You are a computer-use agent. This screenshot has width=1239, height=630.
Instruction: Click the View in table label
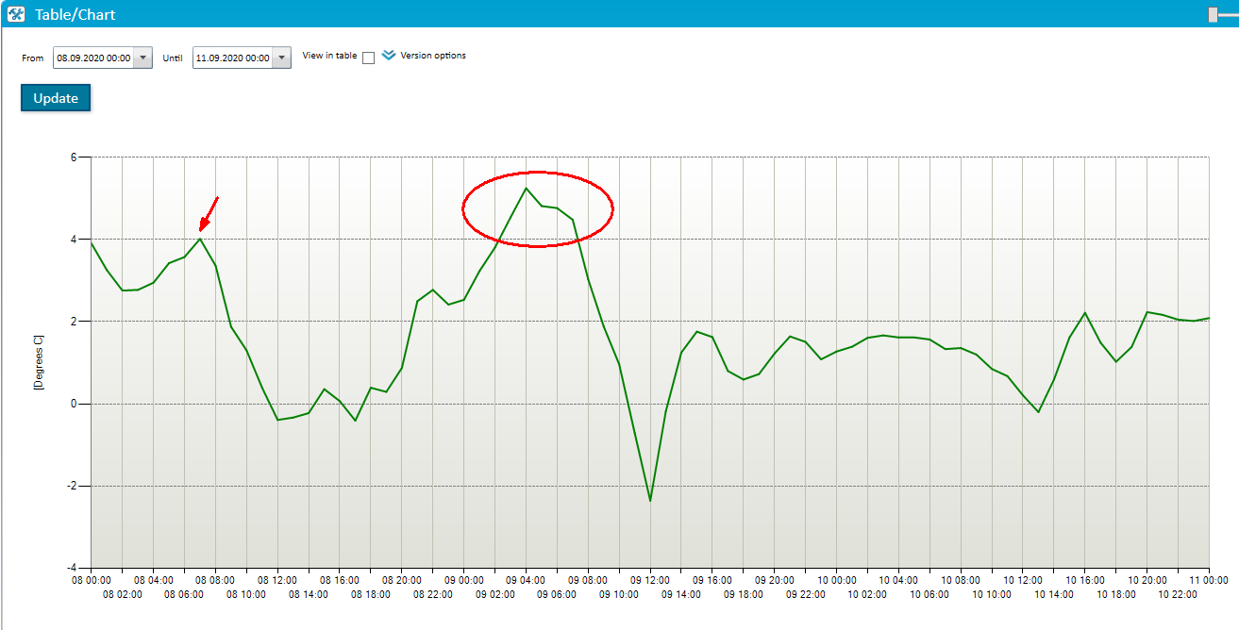(329, 56)
